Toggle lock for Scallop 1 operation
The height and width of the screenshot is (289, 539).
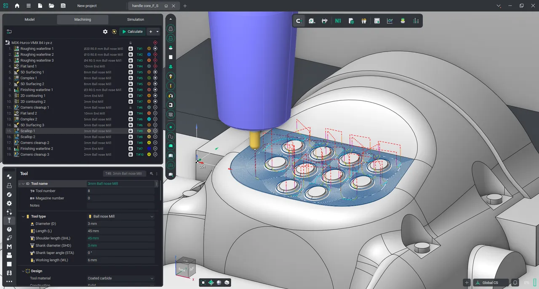coord(131,131)
